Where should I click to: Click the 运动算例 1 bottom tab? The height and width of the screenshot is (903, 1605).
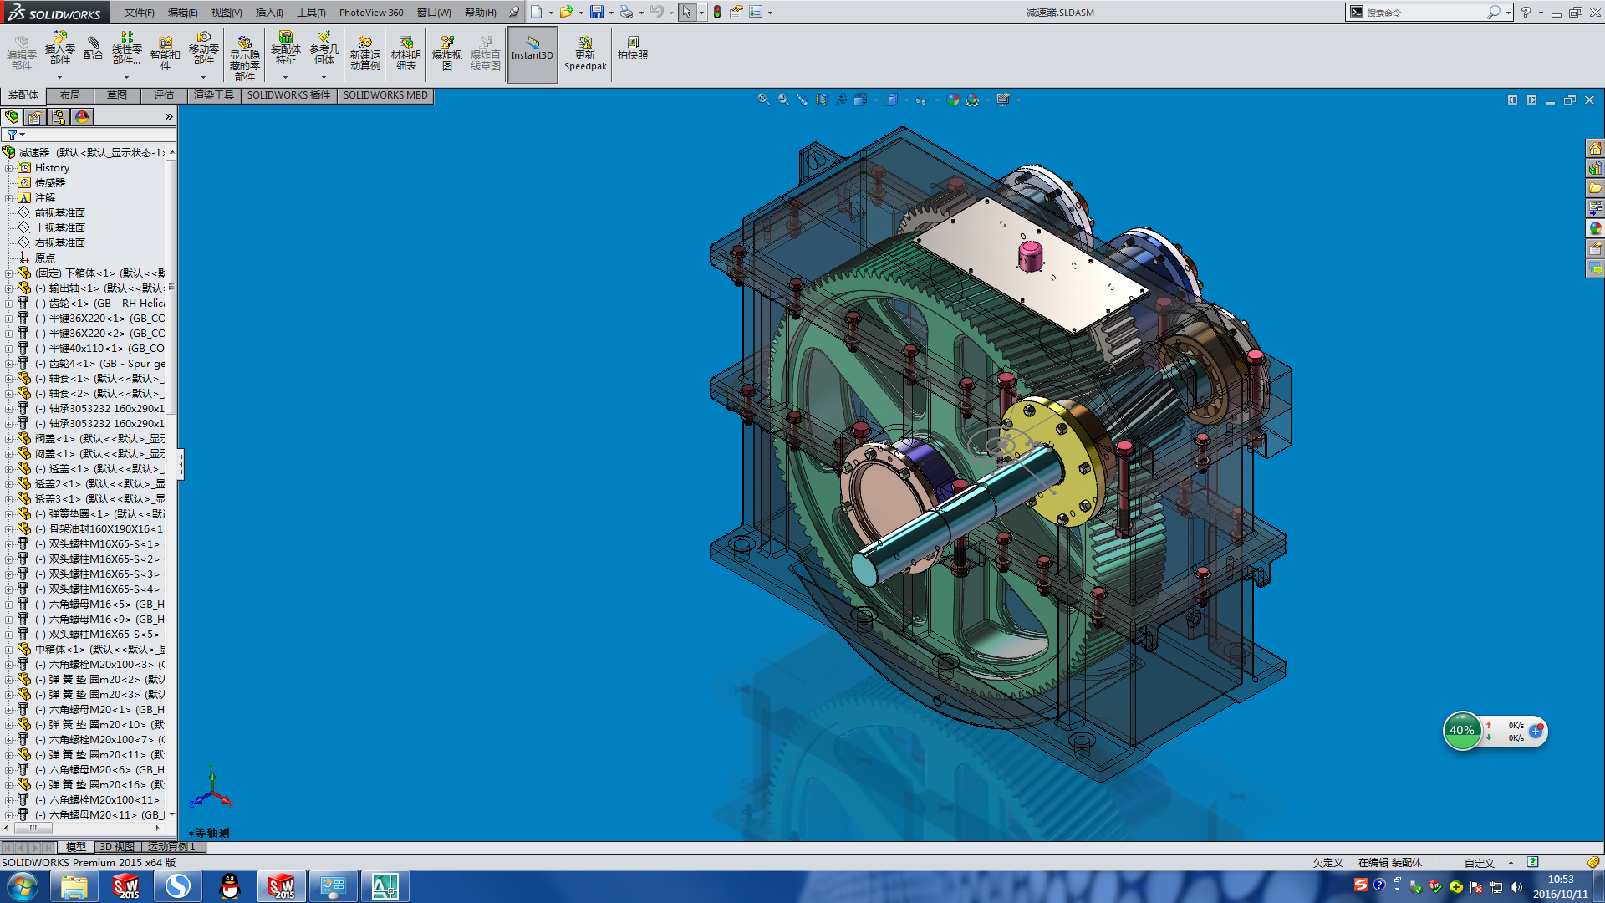[x=171, y=847]
